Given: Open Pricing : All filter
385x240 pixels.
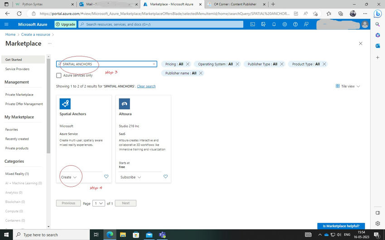Looking at the screenshot, I should point(174,64).
